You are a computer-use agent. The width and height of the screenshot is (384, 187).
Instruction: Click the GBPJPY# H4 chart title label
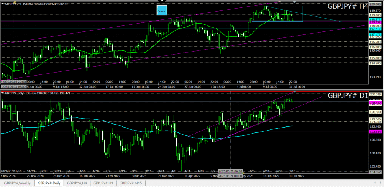click(x=348, y=7)
